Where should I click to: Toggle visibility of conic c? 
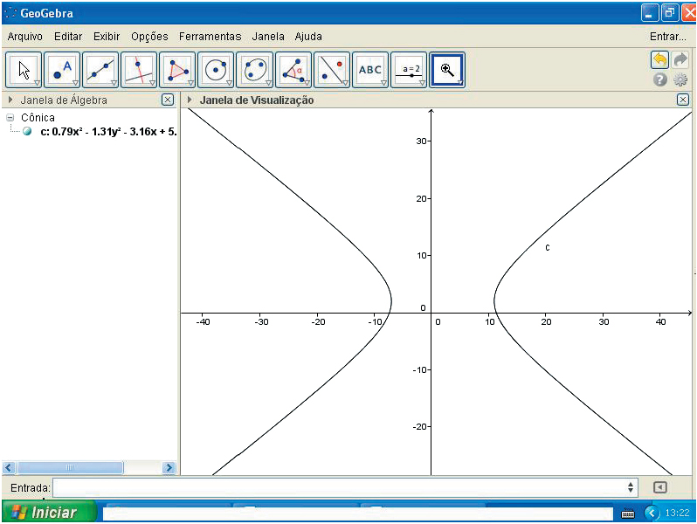point(27,132)
